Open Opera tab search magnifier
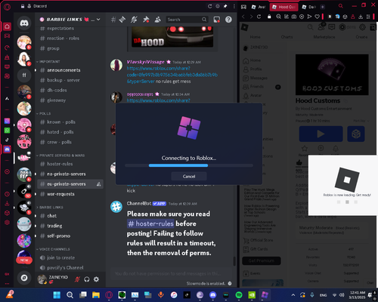Image resolution: width=378 pixels, height=302 pixels. 341,6
